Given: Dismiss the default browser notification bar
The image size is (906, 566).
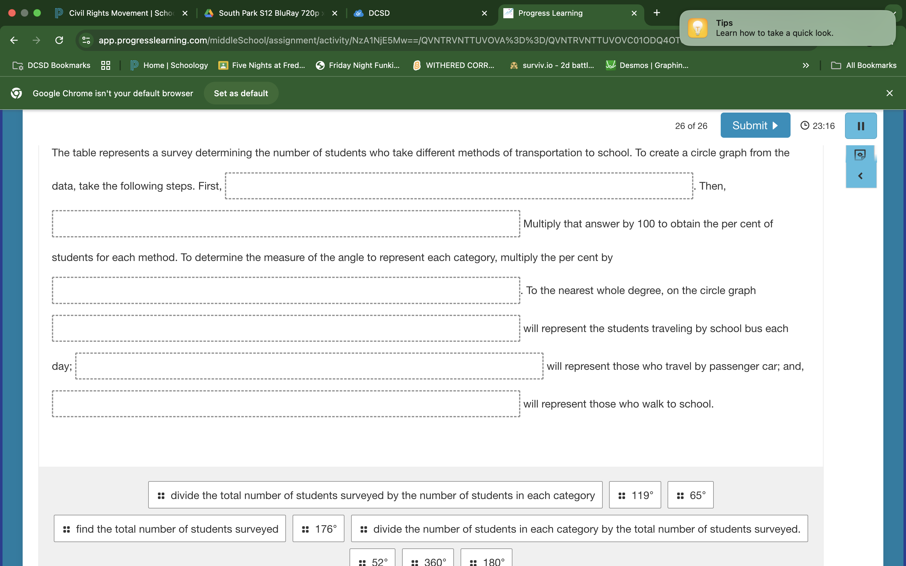Looking at the screenshot, I should click(x=890, y=93).
